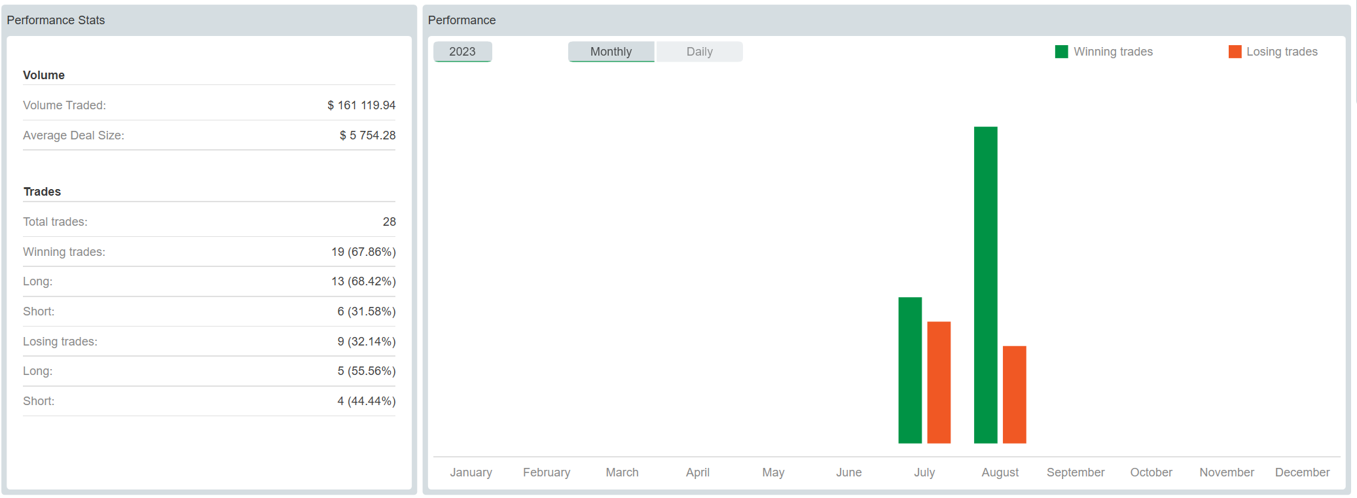Click the Performance panel title

pos(461,20)
